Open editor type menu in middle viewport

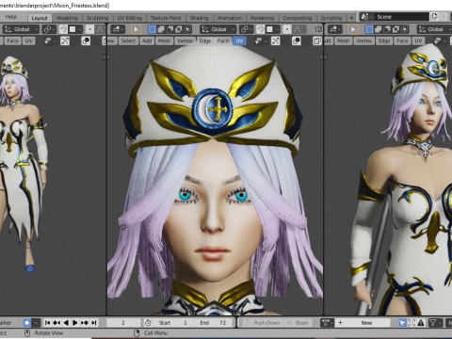[x=118, y=29]
